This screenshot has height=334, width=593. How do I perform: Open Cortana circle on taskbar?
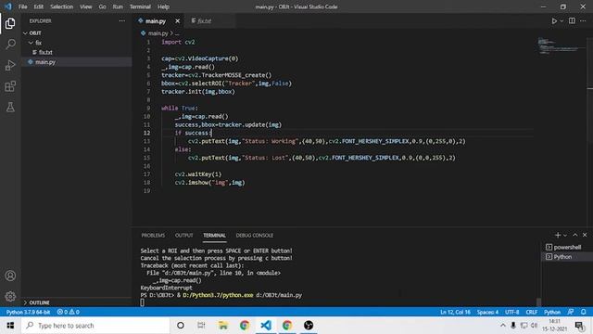(x=181, y=326)
